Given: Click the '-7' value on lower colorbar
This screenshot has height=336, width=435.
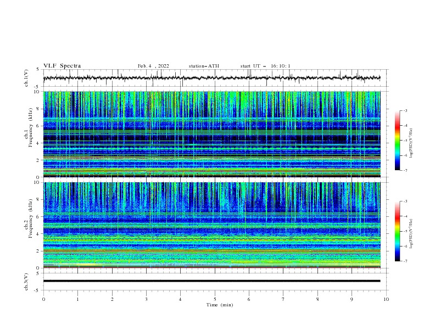Looking at the screenshot, I should point(405,261).
